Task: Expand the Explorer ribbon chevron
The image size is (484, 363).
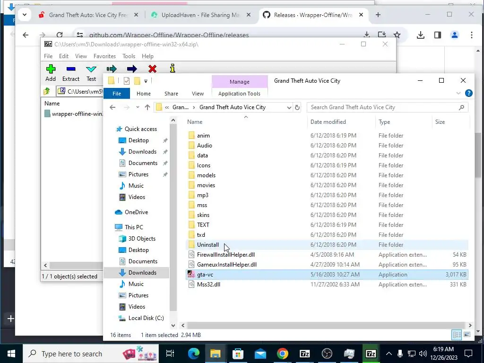Action: click(x=458, y=93)
